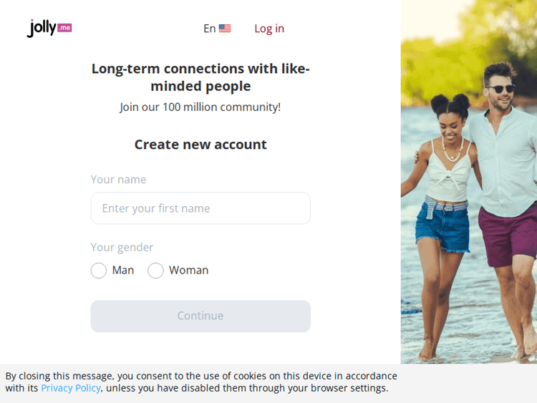The height and width of the screenshot is (403, 537).
Task: Select the Man radio button
Action: point(99,271)
